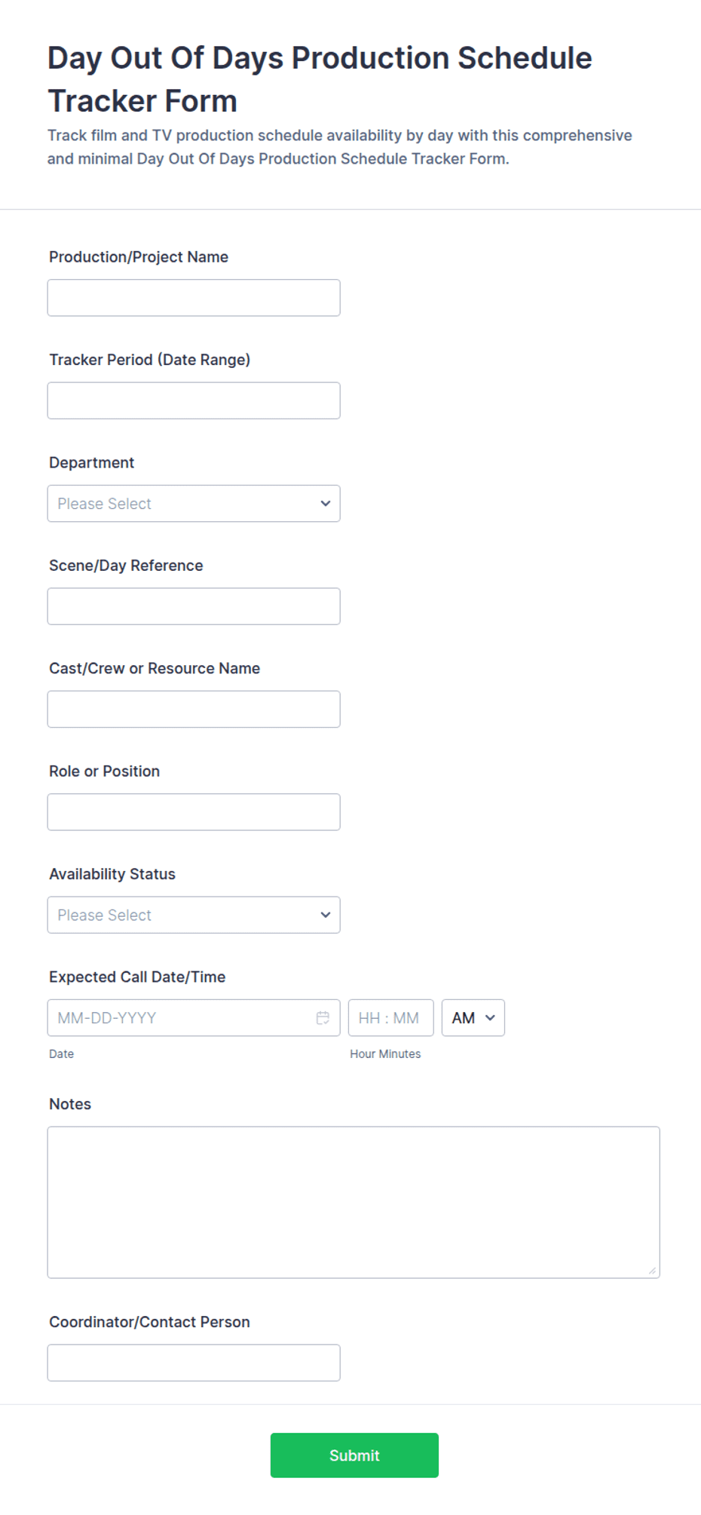Click the Availability Status dropdown chevron
Image resolution: width=701 pixels, height=1515 pixels.
[x=326, y=915]
